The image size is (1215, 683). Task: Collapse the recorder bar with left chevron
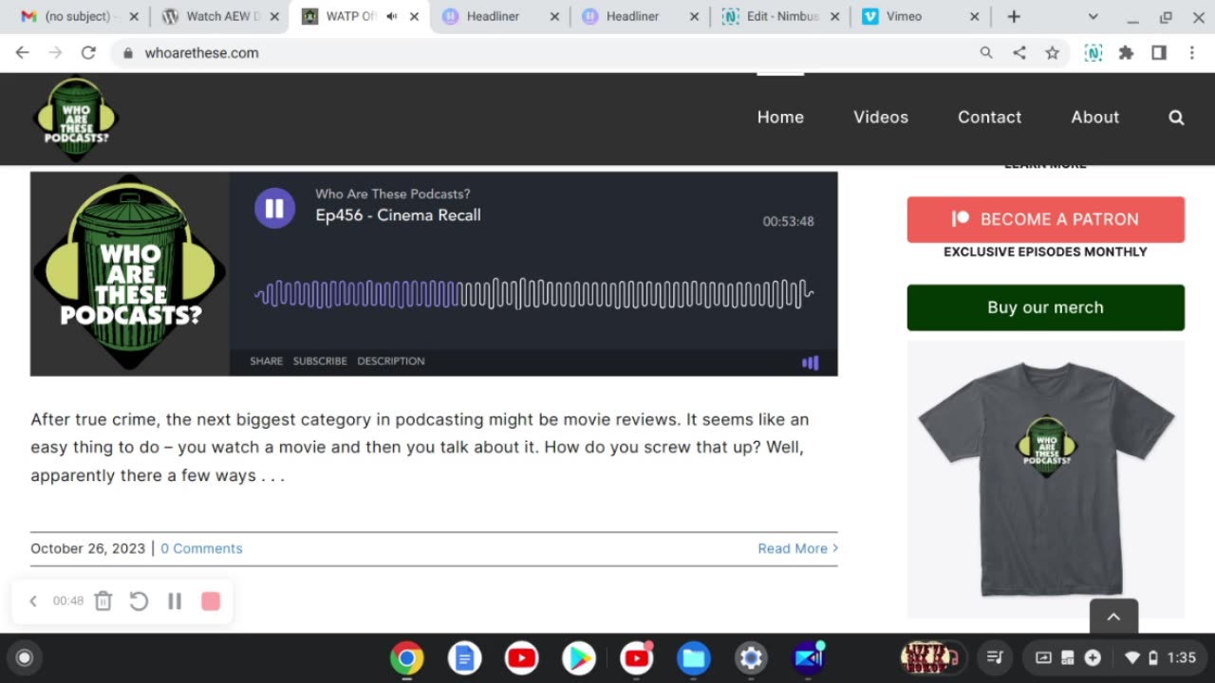pos(32,600)
